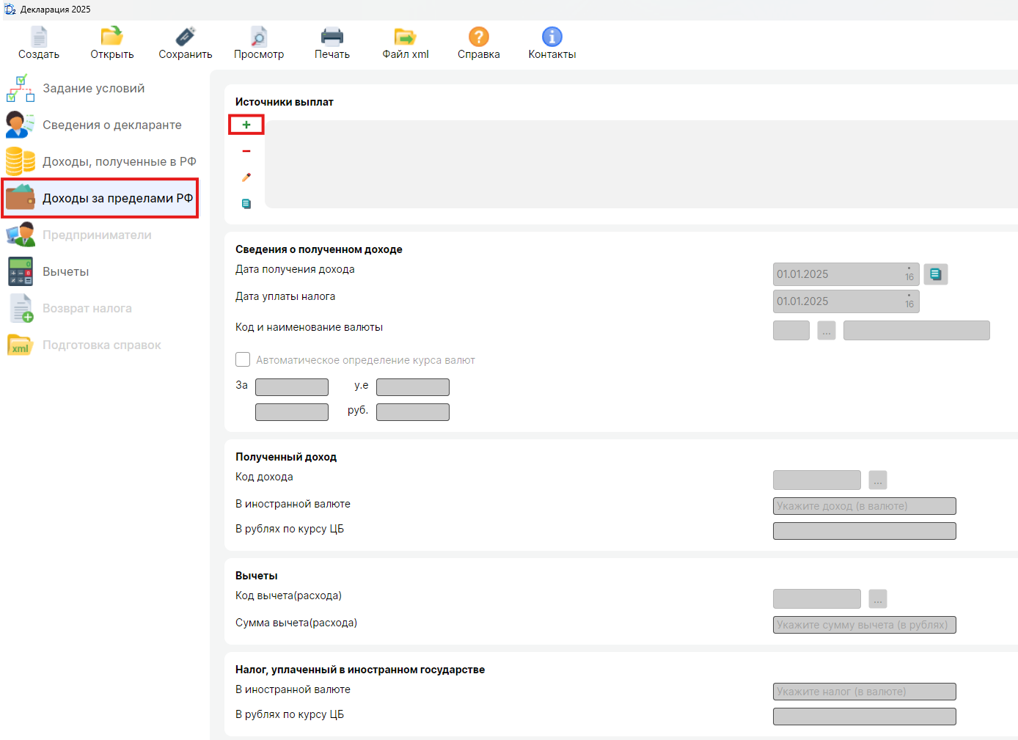This screenshot has width=1018, height=740.
Task: Open Контакты info icon
Action: point(552,37)
